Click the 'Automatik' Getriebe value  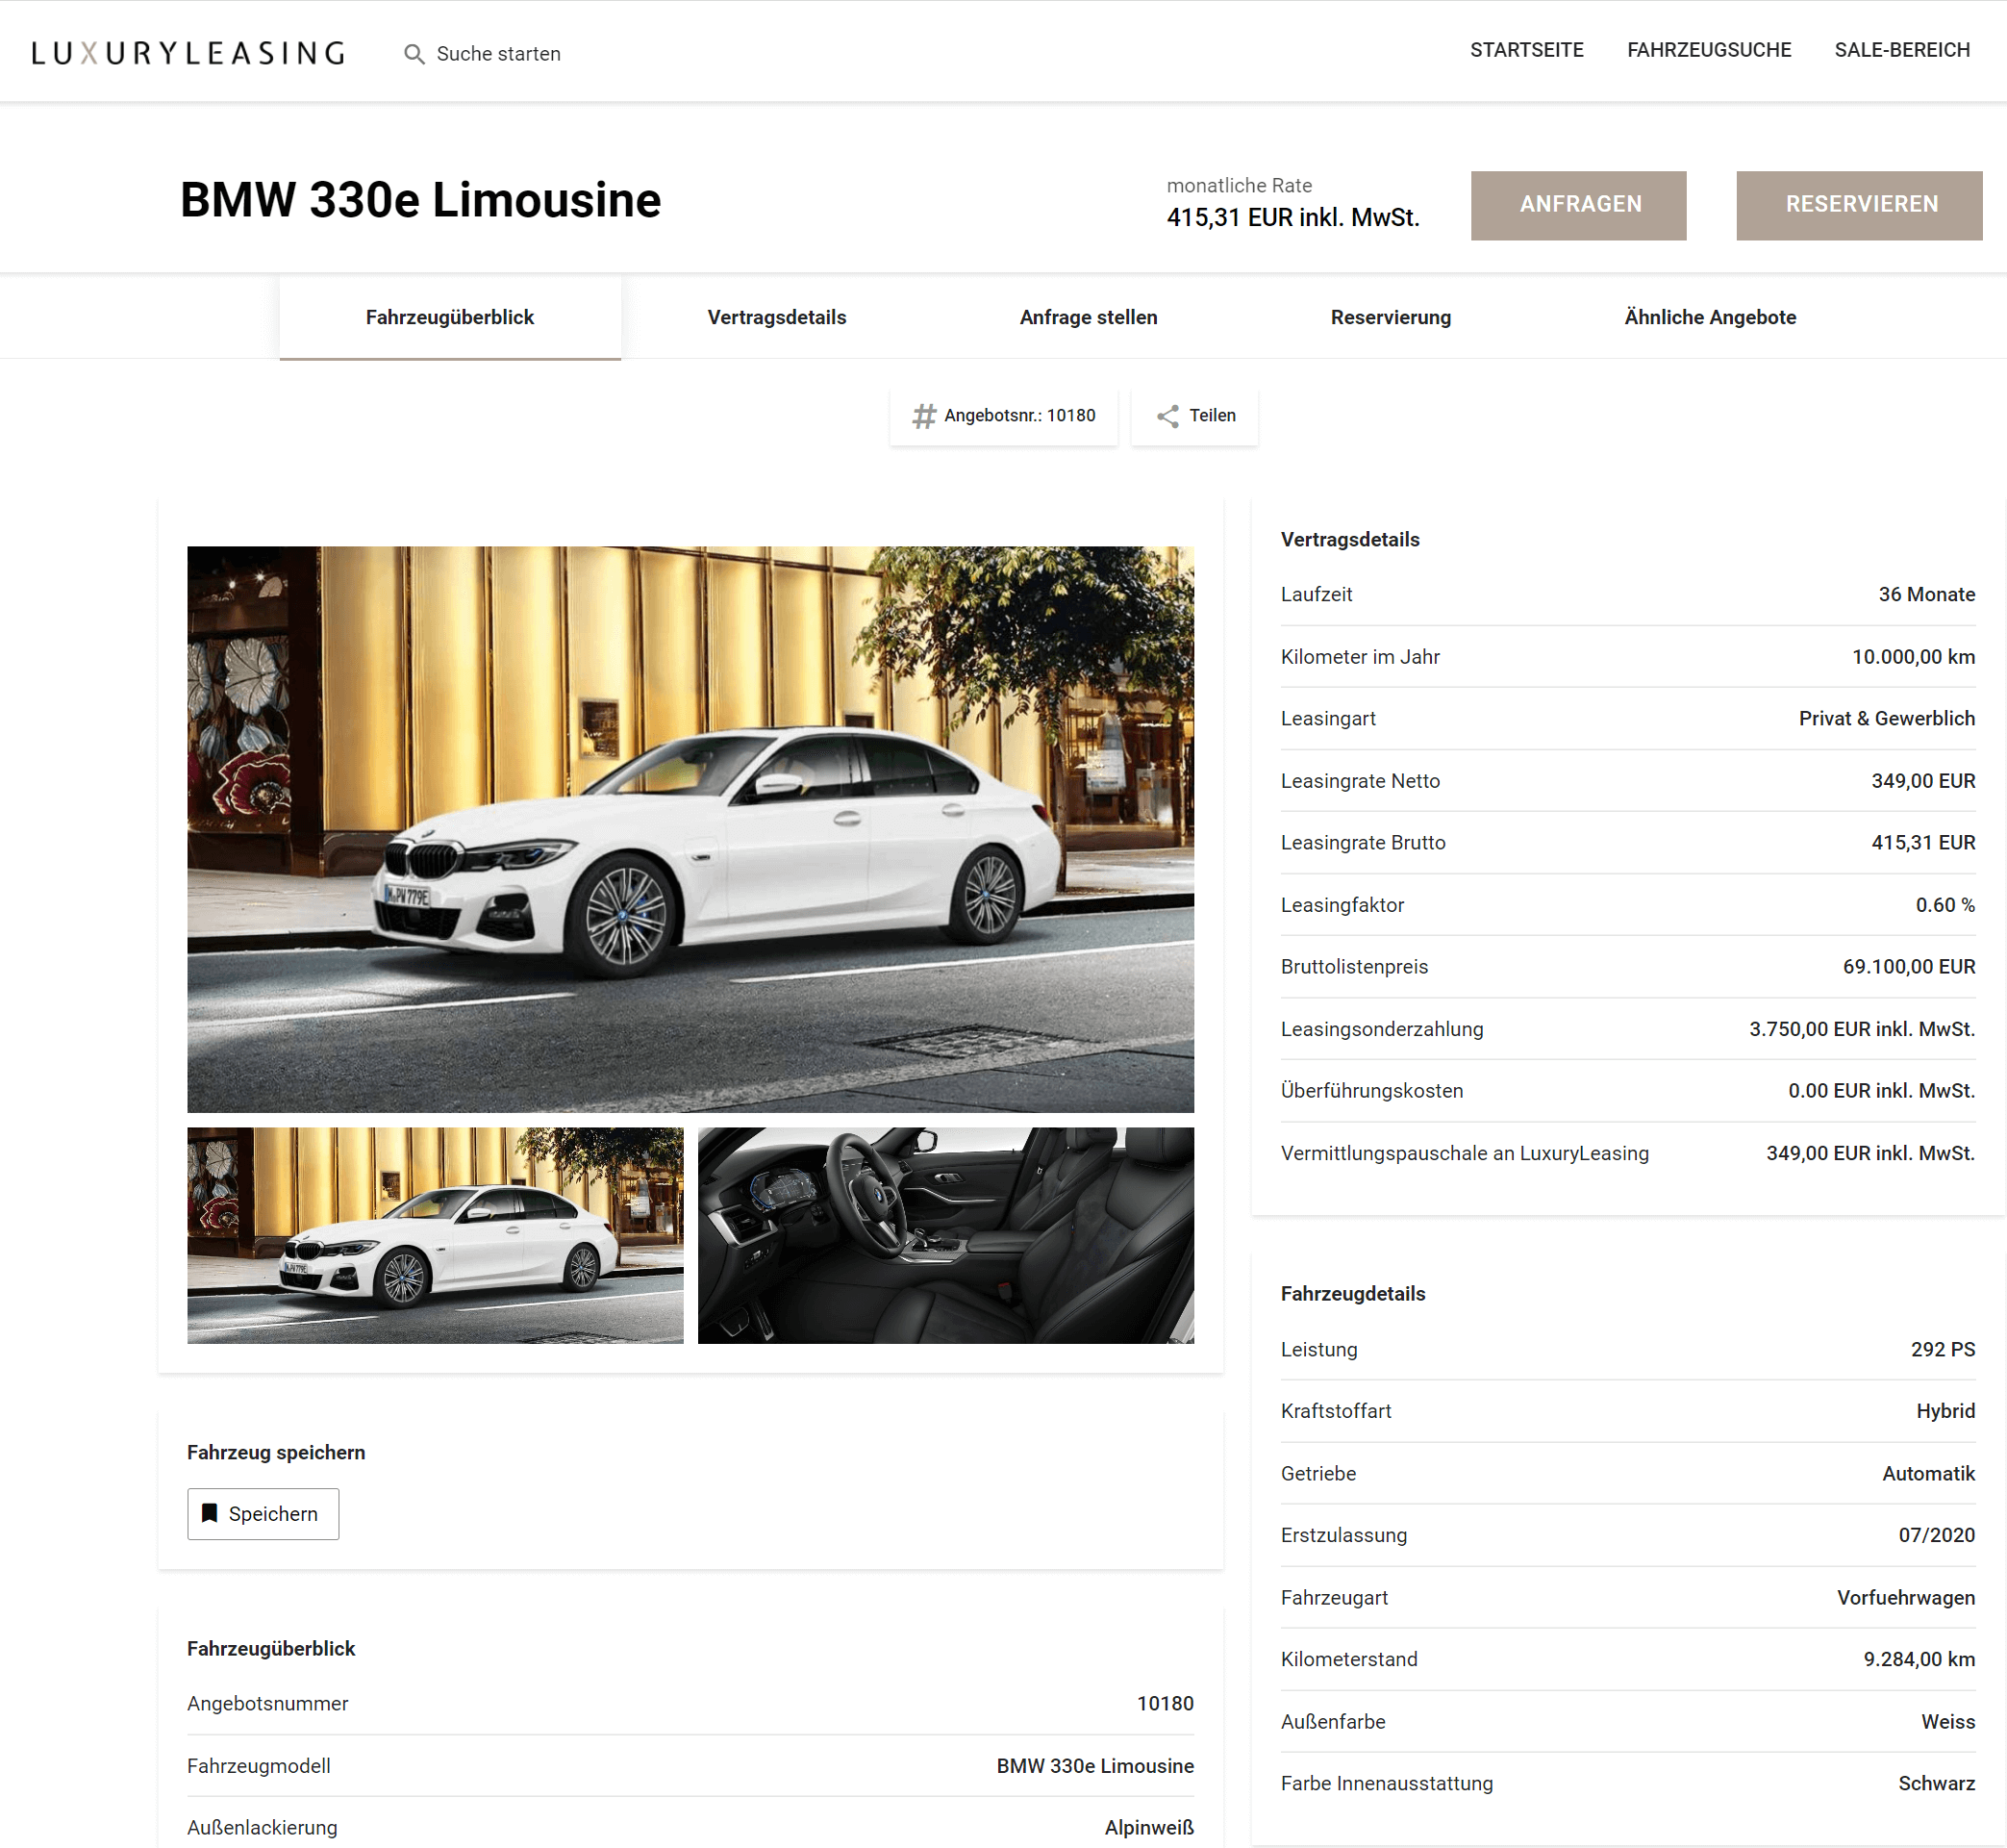[1928, 1473]
